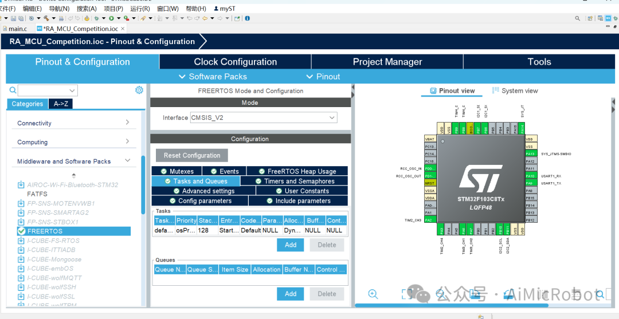Open the User Constants tab
This screenshot has width=619, height=319.
pos(302,191)
